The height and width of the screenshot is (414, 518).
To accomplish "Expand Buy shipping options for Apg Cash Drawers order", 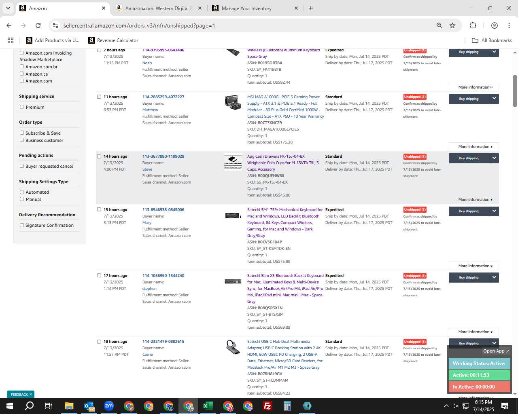I will tap(494, 158).
